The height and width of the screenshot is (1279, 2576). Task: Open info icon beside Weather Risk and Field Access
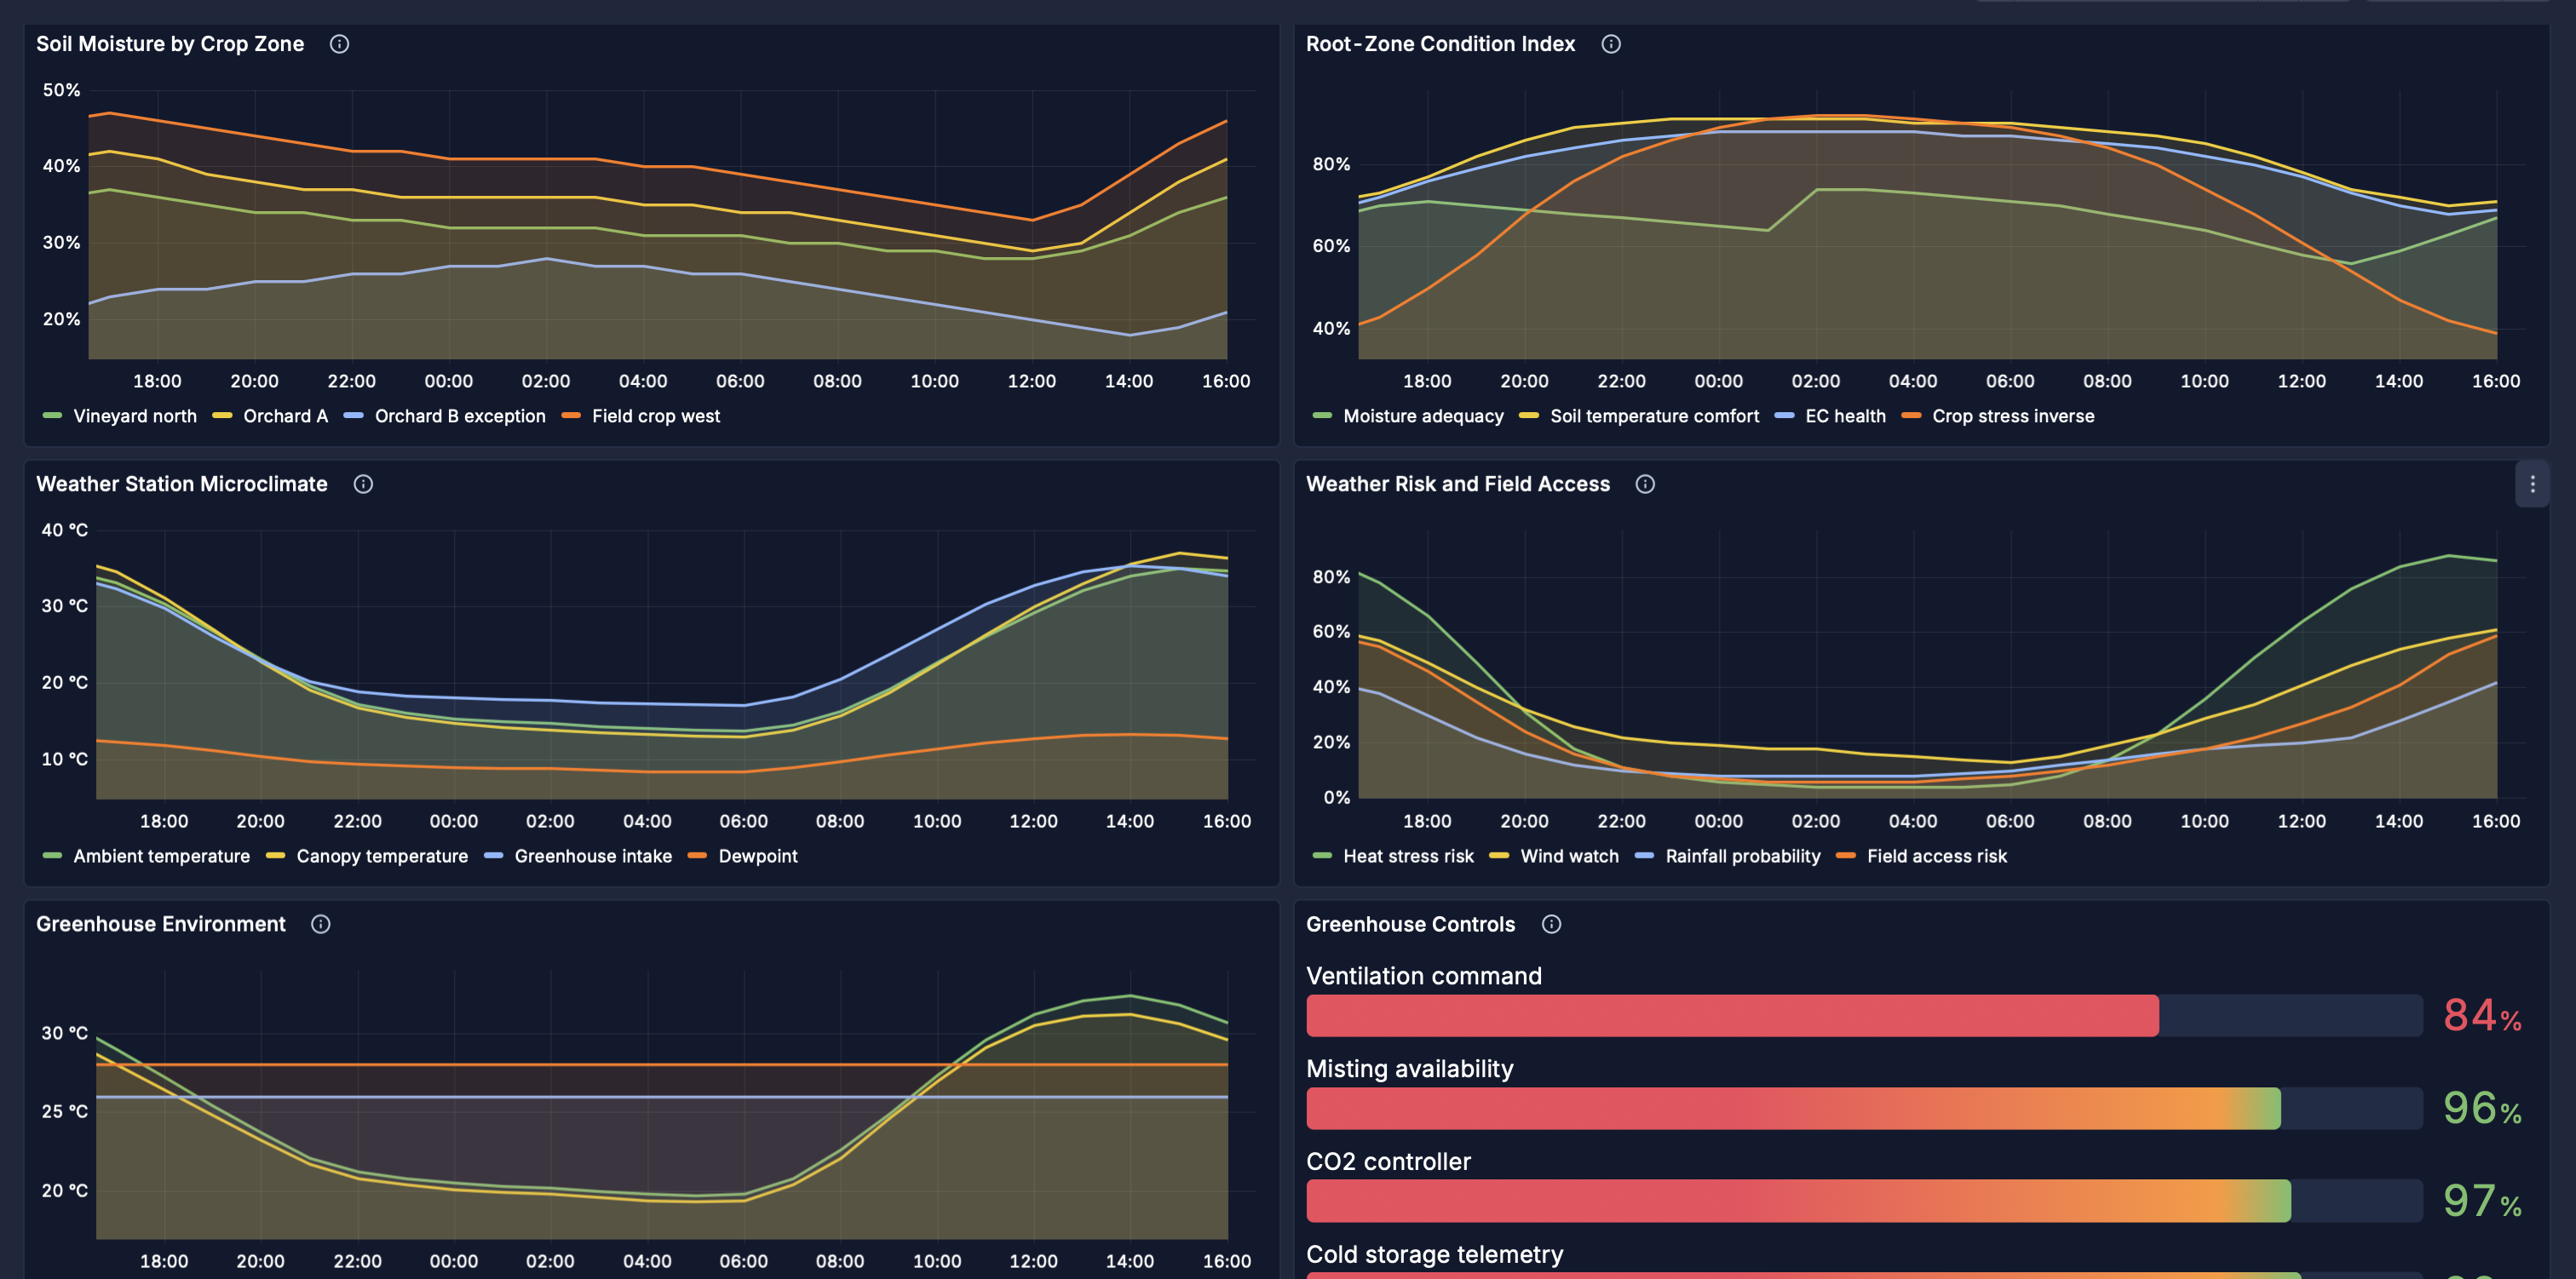(1644, 484)
